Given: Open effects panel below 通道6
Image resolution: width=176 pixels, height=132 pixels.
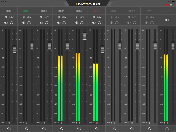Looking at the screenshot, I should point(97,128).
